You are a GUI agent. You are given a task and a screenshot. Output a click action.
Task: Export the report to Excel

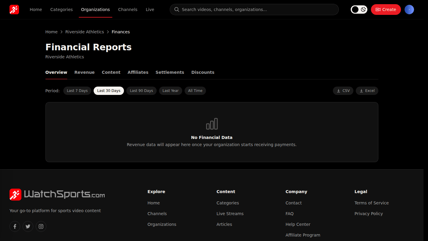coord(367,91)
